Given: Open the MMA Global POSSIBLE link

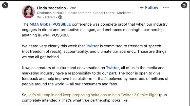Looking at the screenshot, I should tap(50, 24).
